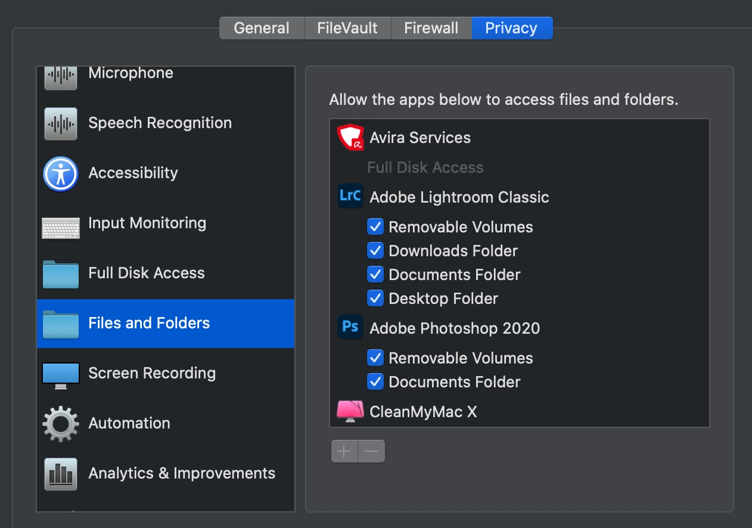Image resolution: width=752 pixels, height=528 pixels.
Task: Uncheck Lightroom Classic's Downloads Folder checkbox
Action: click(375, 250)
